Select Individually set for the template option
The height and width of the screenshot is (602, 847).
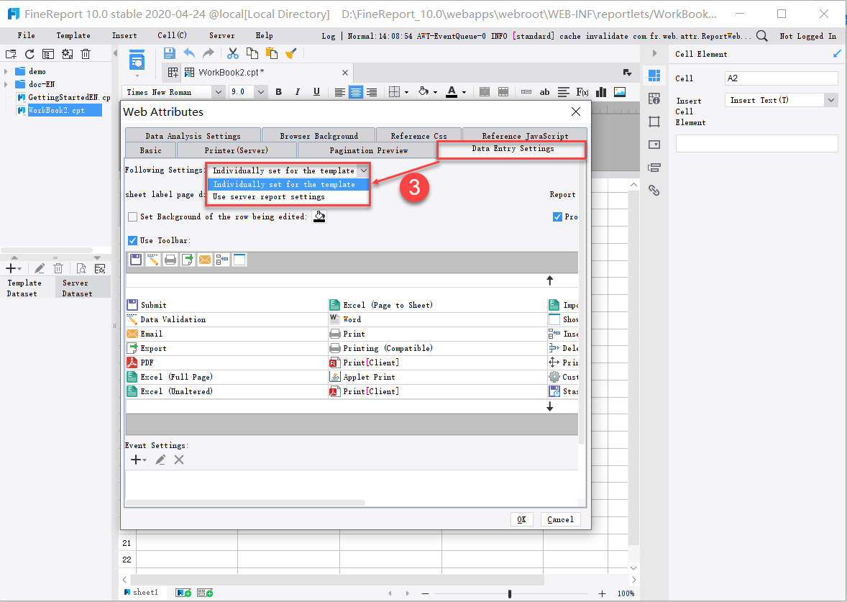288,184
